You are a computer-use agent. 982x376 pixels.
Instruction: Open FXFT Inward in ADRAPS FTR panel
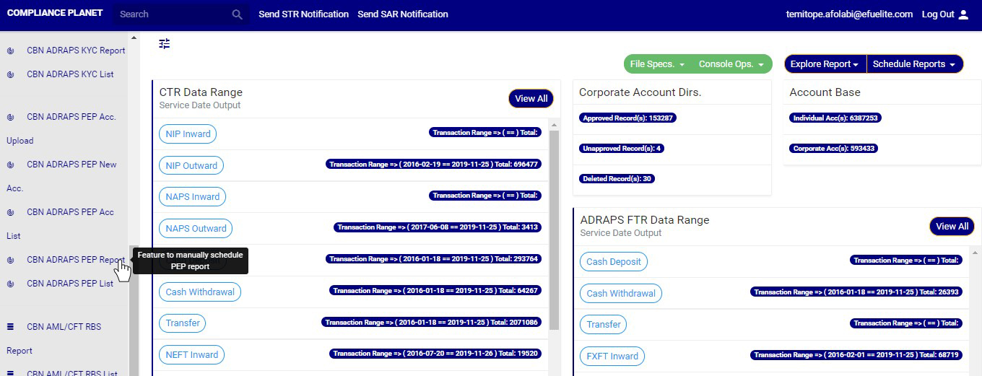pos(612,356)
